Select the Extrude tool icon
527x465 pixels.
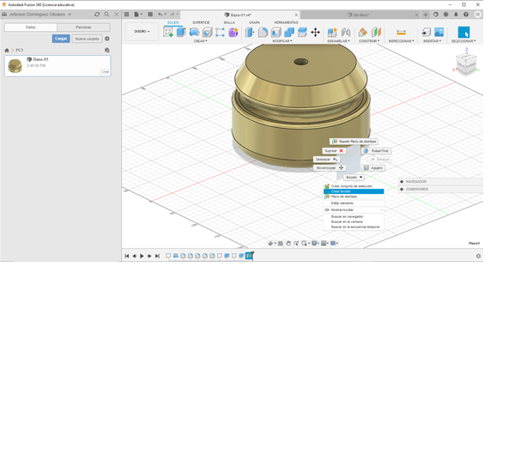pos(181,33)
